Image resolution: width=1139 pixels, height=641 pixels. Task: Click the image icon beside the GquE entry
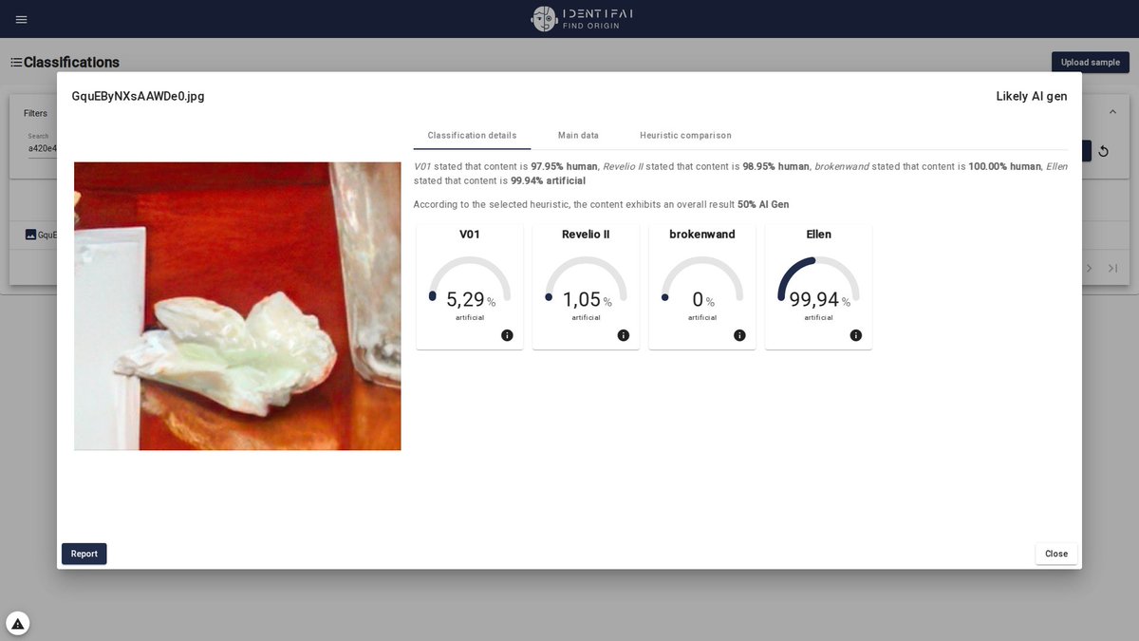tap(32, 235)
